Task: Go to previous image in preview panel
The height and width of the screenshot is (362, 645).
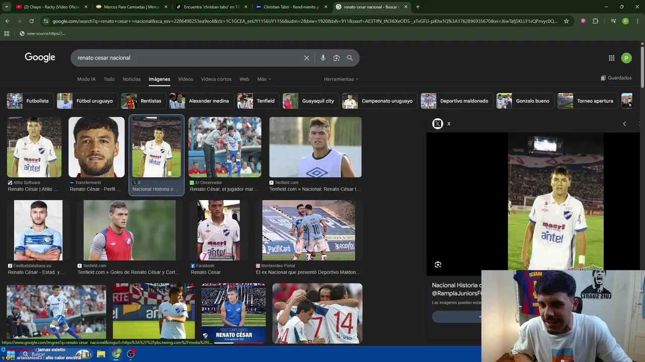Action: [624, 124]
